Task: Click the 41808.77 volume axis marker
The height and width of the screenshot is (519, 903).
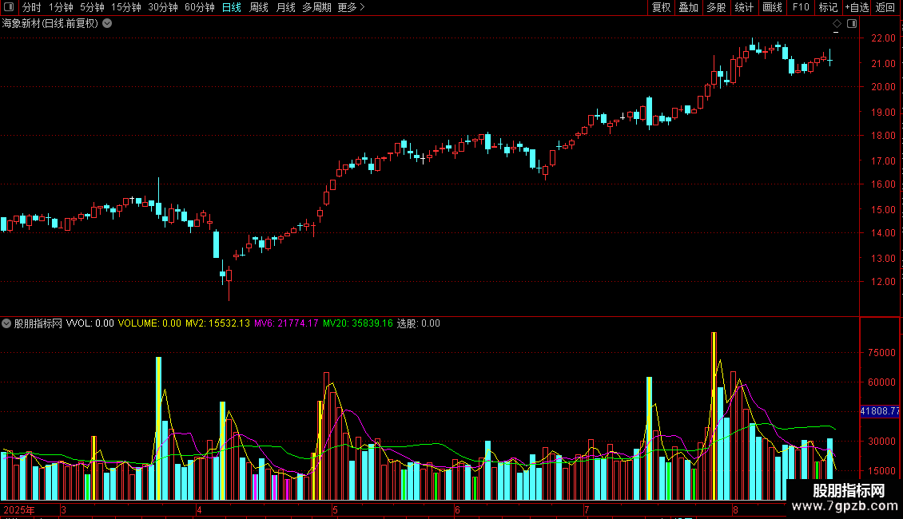Action: [x=879, y=411]
